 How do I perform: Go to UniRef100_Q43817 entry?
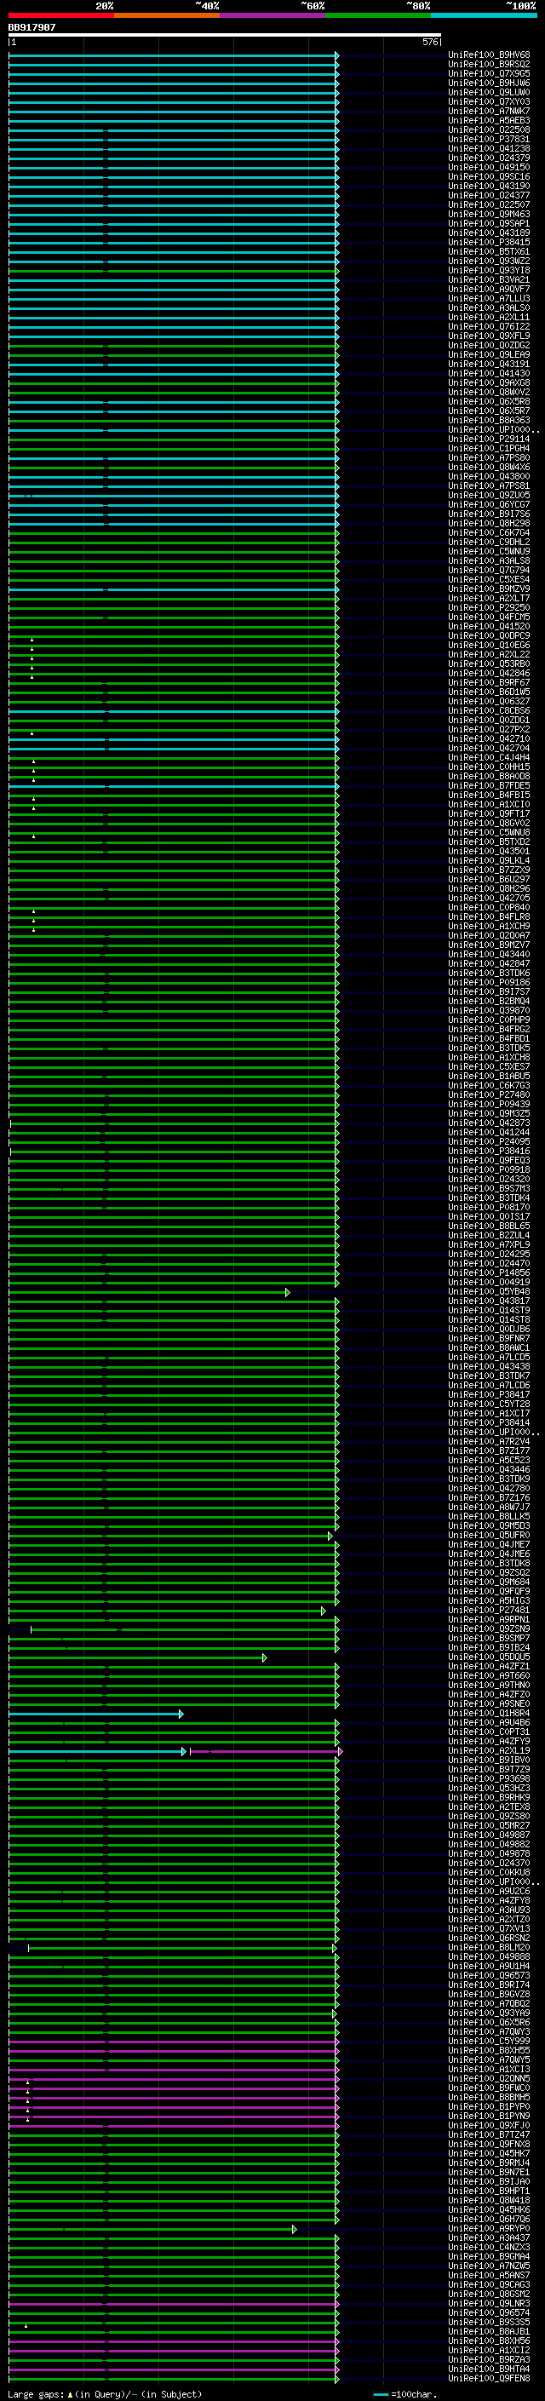[488, 1301]
